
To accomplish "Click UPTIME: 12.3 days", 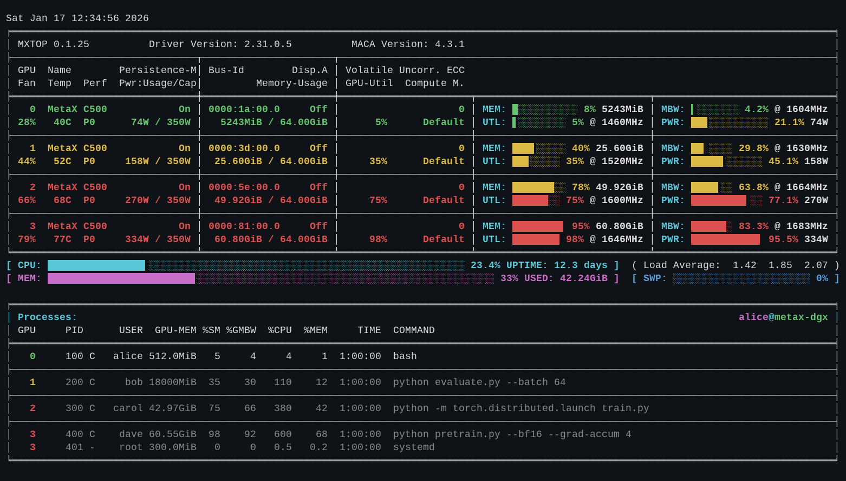I will (x=557, y=265).
